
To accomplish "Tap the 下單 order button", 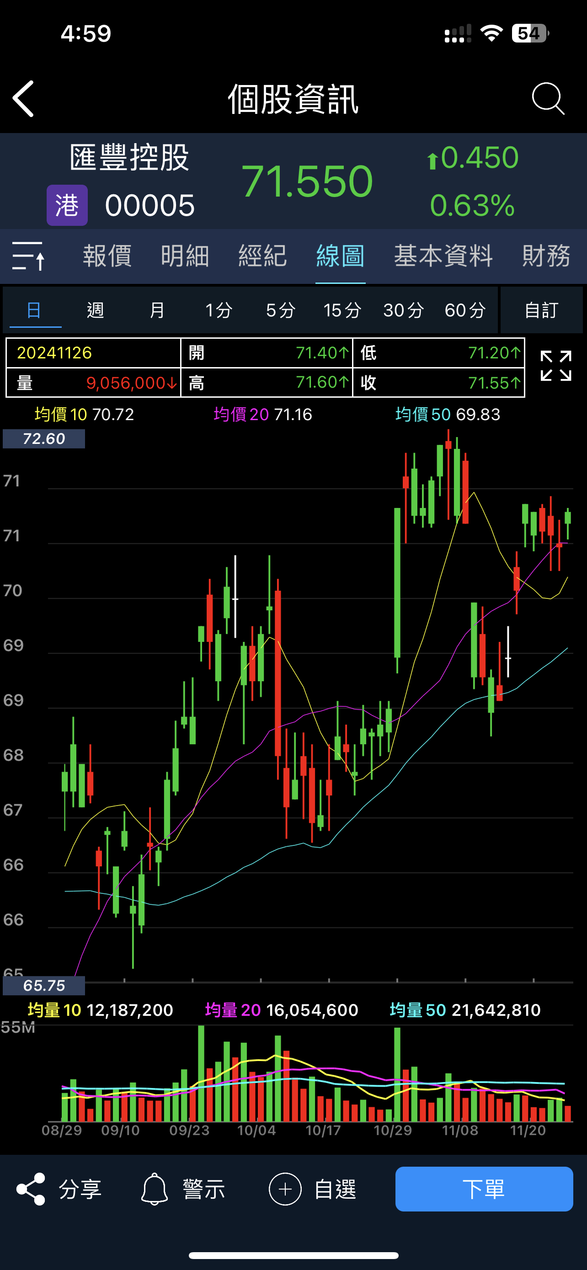I will [x=484, y=1189].
